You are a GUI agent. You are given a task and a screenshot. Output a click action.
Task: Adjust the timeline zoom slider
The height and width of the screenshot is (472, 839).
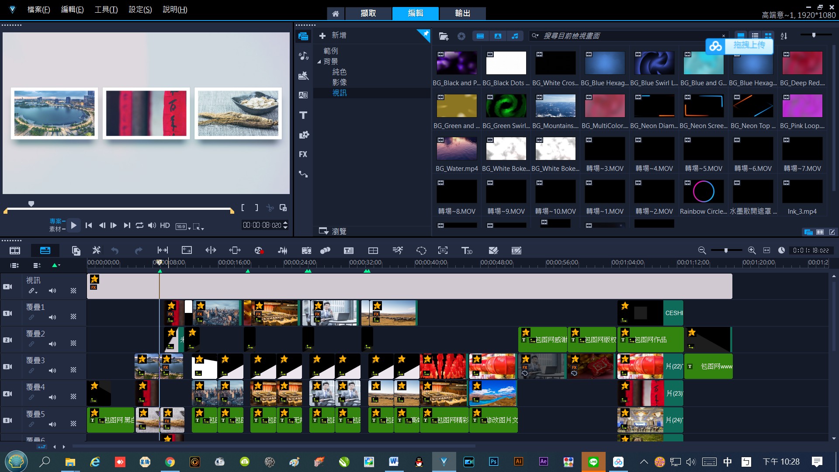point(726,250)
